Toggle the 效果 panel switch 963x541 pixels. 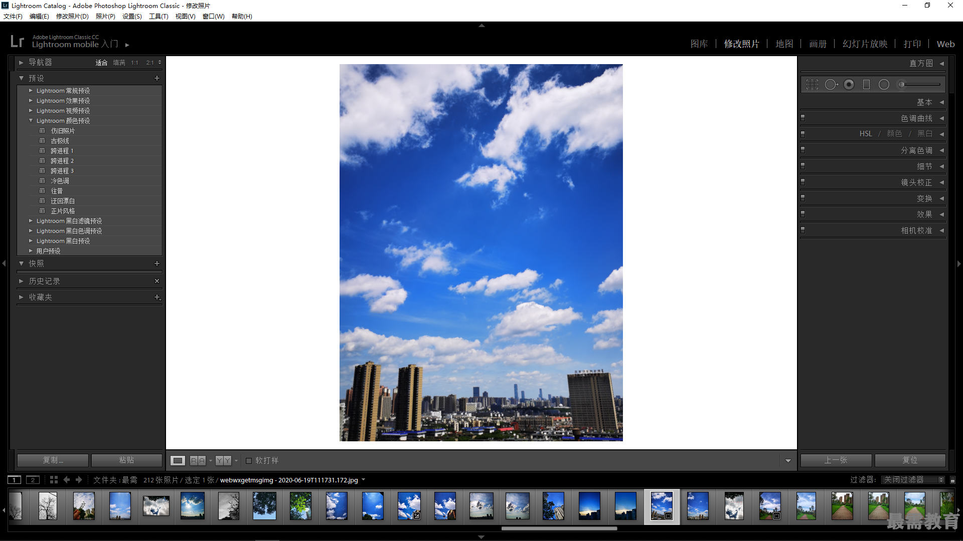point(803,214)
